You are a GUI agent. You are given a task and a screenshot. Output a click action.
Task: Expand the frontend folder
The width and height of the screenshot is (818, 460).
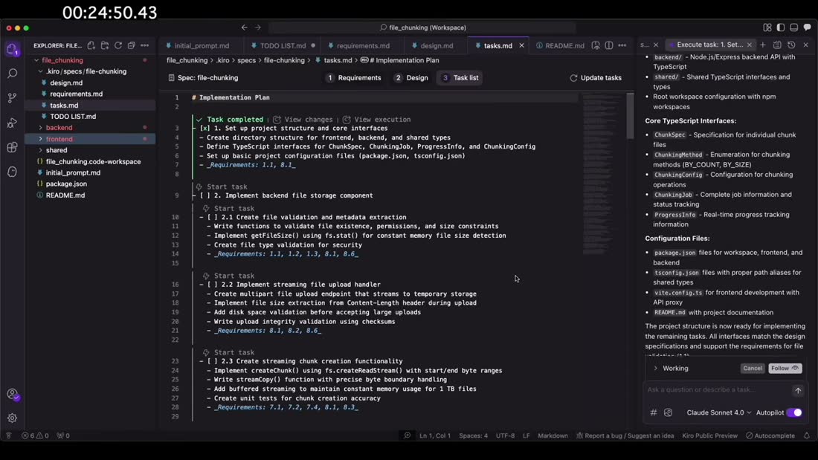(x=41, y=139)
